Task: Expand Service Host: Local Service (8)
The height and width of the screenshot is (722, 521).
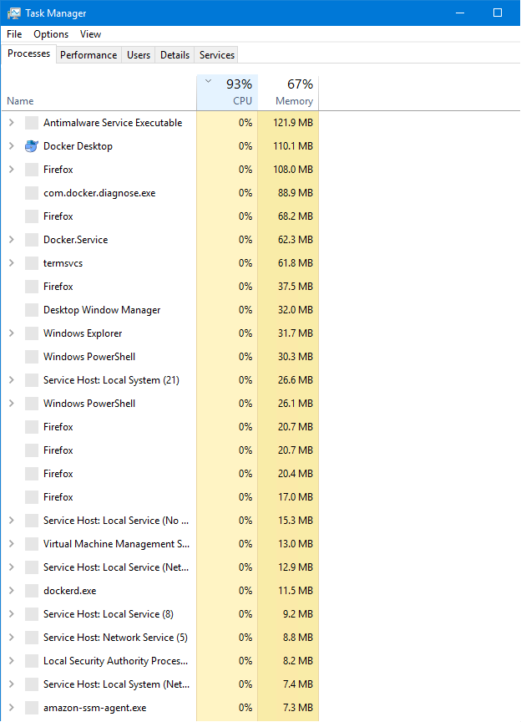Action: (x=12, y=614)
